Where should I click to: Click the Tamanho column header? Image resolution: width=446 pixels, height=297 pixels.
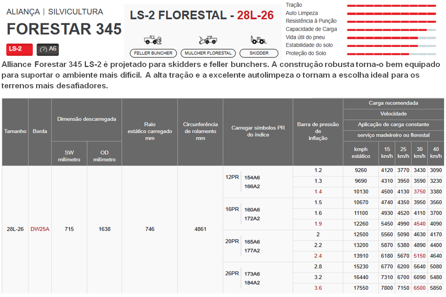[15, 131]
